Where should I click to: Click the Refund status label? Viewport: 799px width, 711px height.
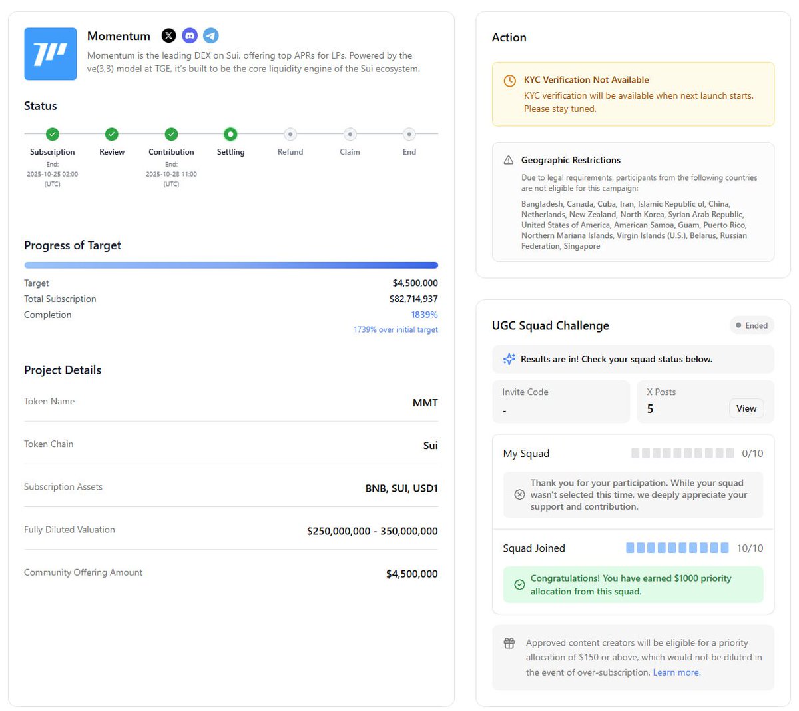tap(290, 152)
